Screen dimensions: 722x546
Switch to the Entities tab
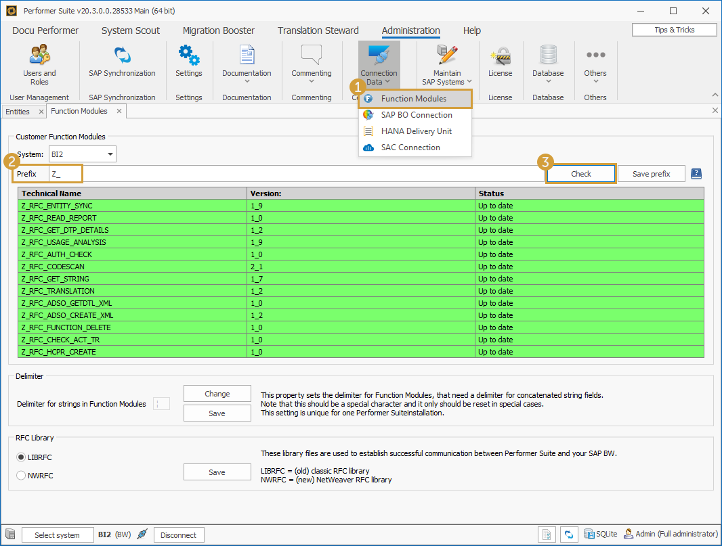click(x=20, y=110)
